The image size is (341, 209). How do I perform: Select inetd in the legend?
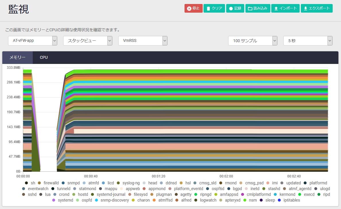point(252,189)
